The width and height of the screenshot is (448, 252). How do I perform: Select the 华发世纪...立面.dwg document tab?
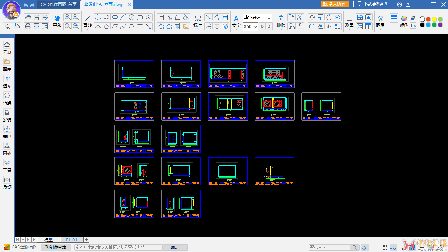pos(104,5)
